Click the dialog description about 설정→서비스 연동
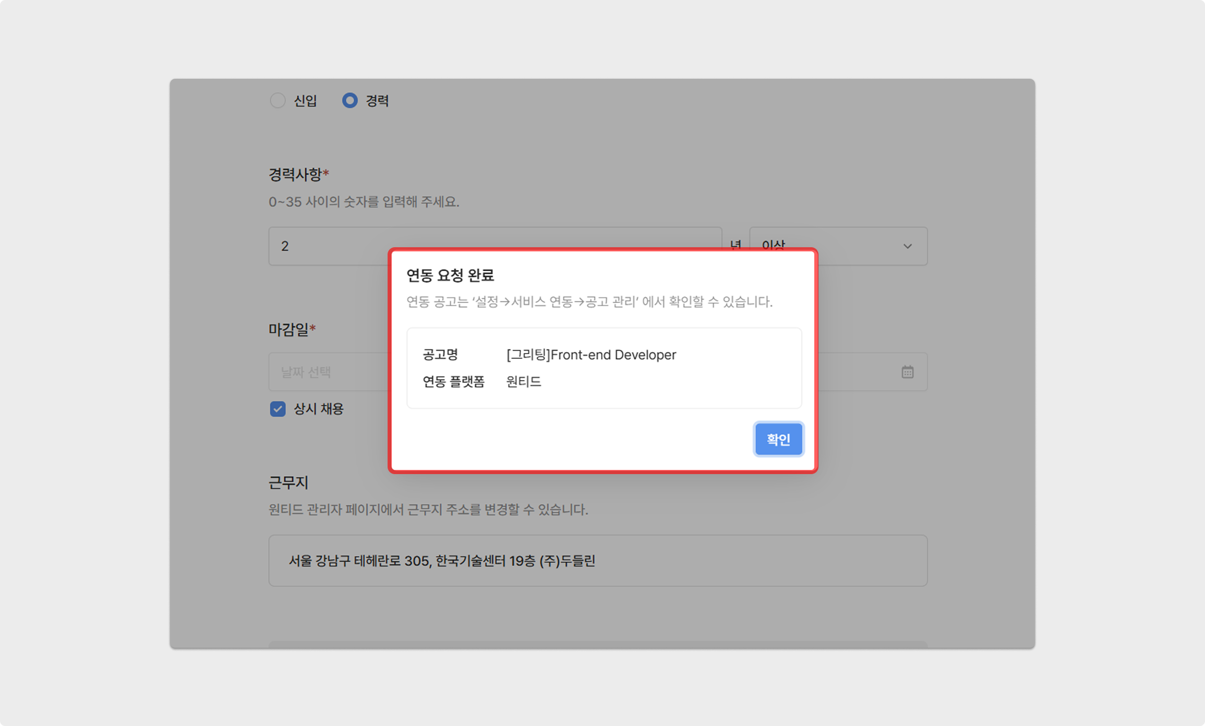Viewport: 1205px width, 726px height. 589,301
